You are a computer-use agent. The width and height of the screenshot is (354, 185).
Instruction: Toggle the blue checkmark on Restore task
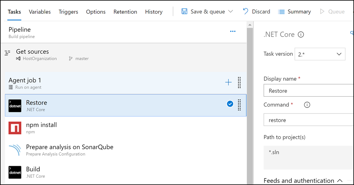point(230,104)
